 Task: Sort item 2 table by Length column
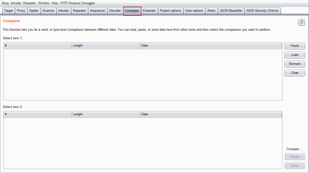click(x=106, y=114)
